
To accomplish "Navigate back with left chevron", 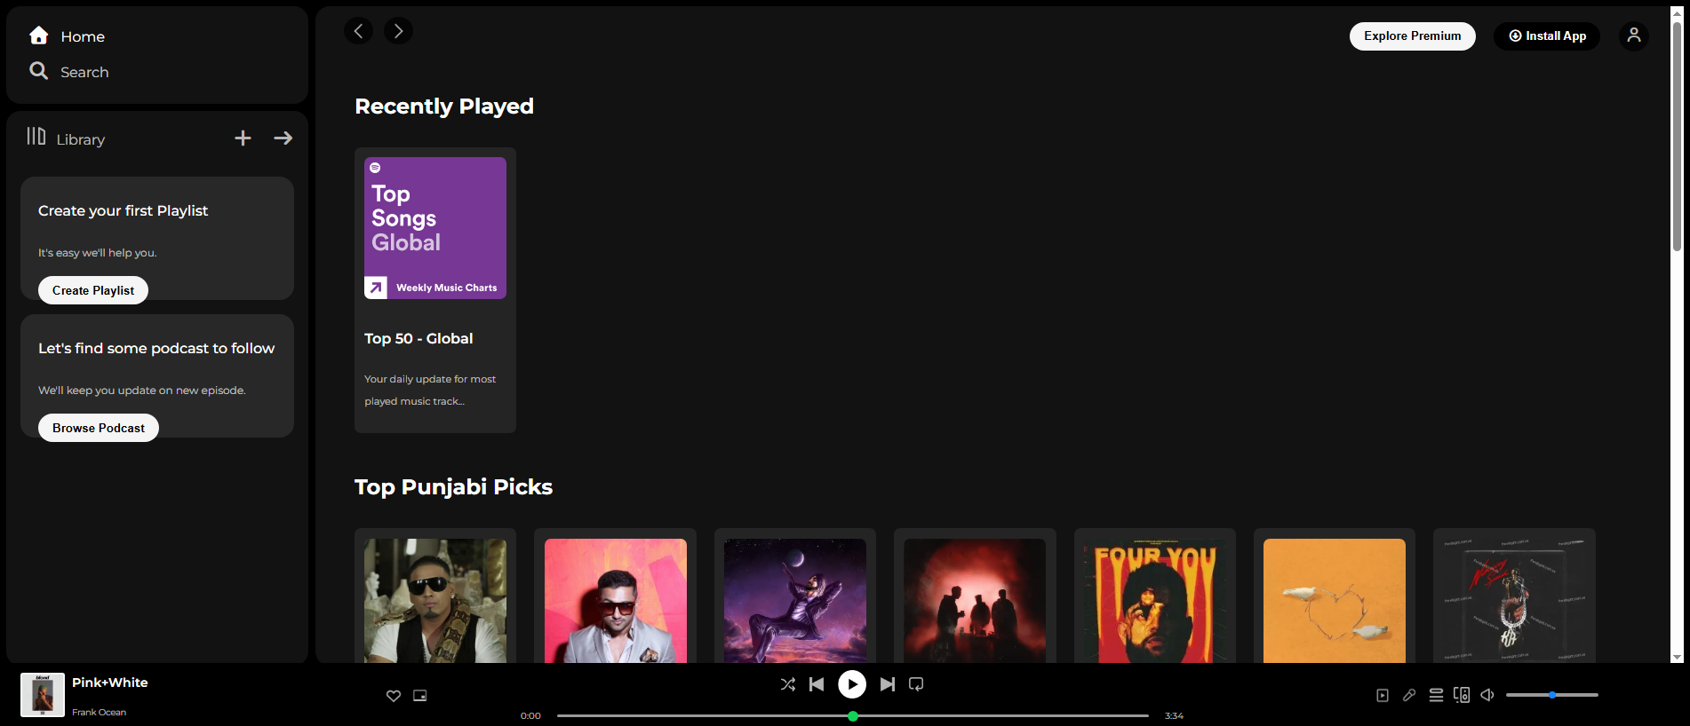I will coord(358,31).
